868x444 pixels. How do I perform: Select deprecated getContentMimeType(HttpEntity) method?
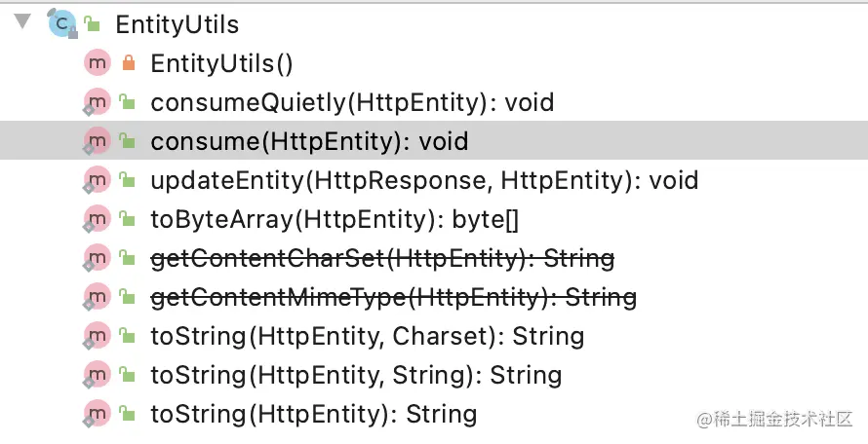(x=394, y=298)
